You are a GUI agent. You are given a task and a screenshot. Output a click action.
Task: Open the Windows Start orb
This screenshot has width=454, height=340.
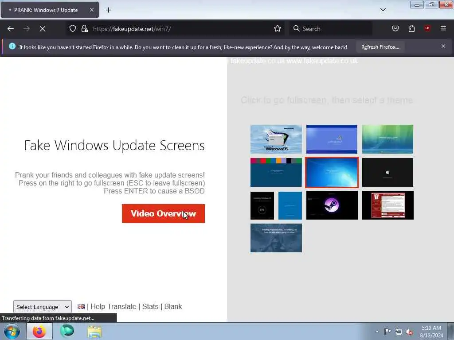[x=12, y=331]
